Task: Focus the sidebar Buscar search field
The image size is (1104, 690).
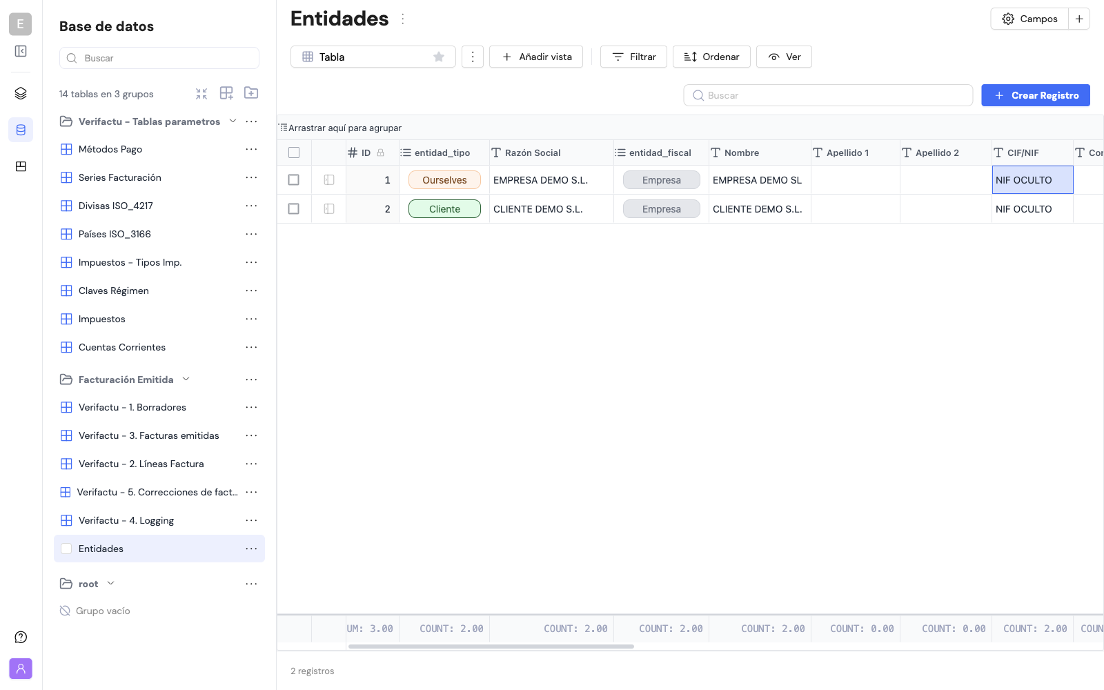Action: [159, 58]
